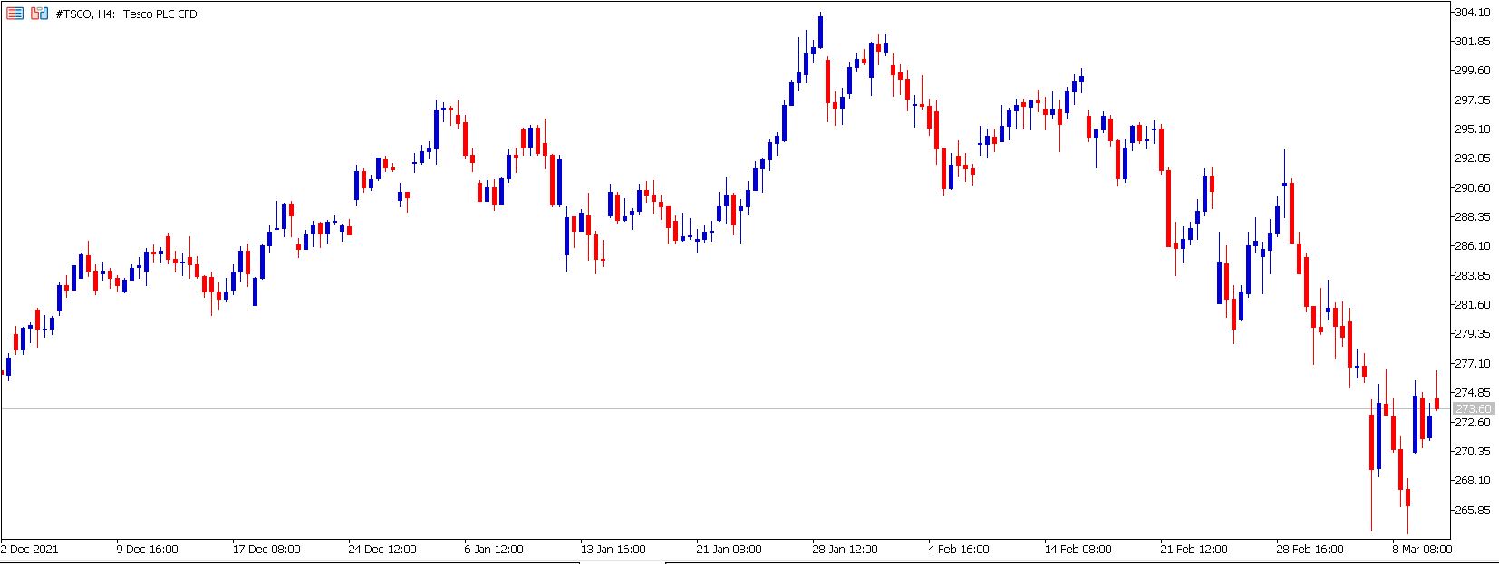This screenshot has width=1499, height=564.
Task: Click the 277.10 price axis label
Action: (1473, 364)
